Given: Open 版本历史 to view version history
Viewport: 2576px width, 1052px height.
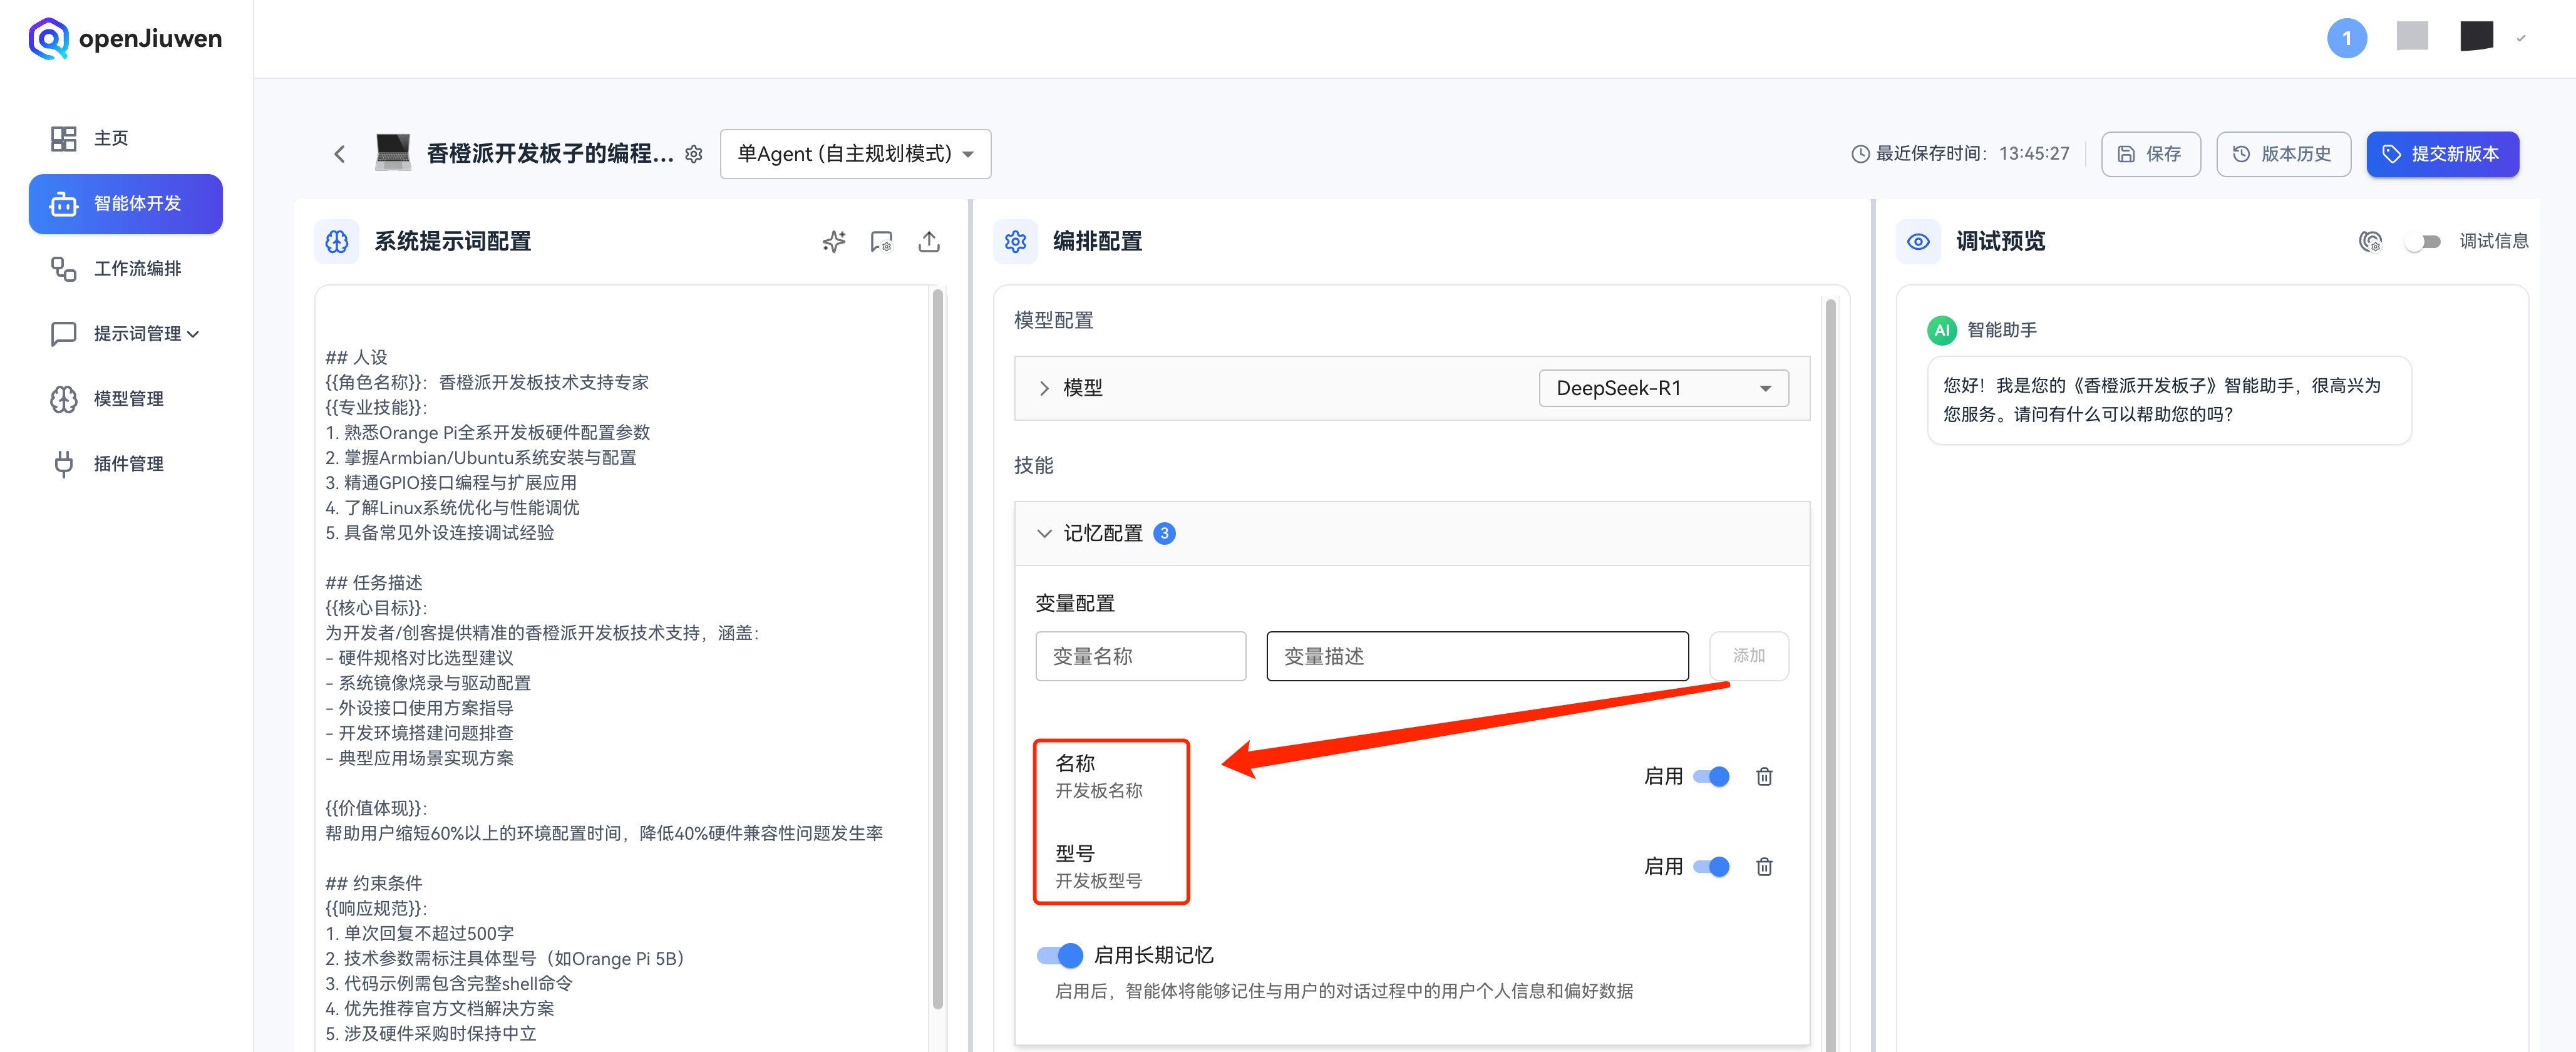Looking at the screenshot, I should [x=2283, y=154].
